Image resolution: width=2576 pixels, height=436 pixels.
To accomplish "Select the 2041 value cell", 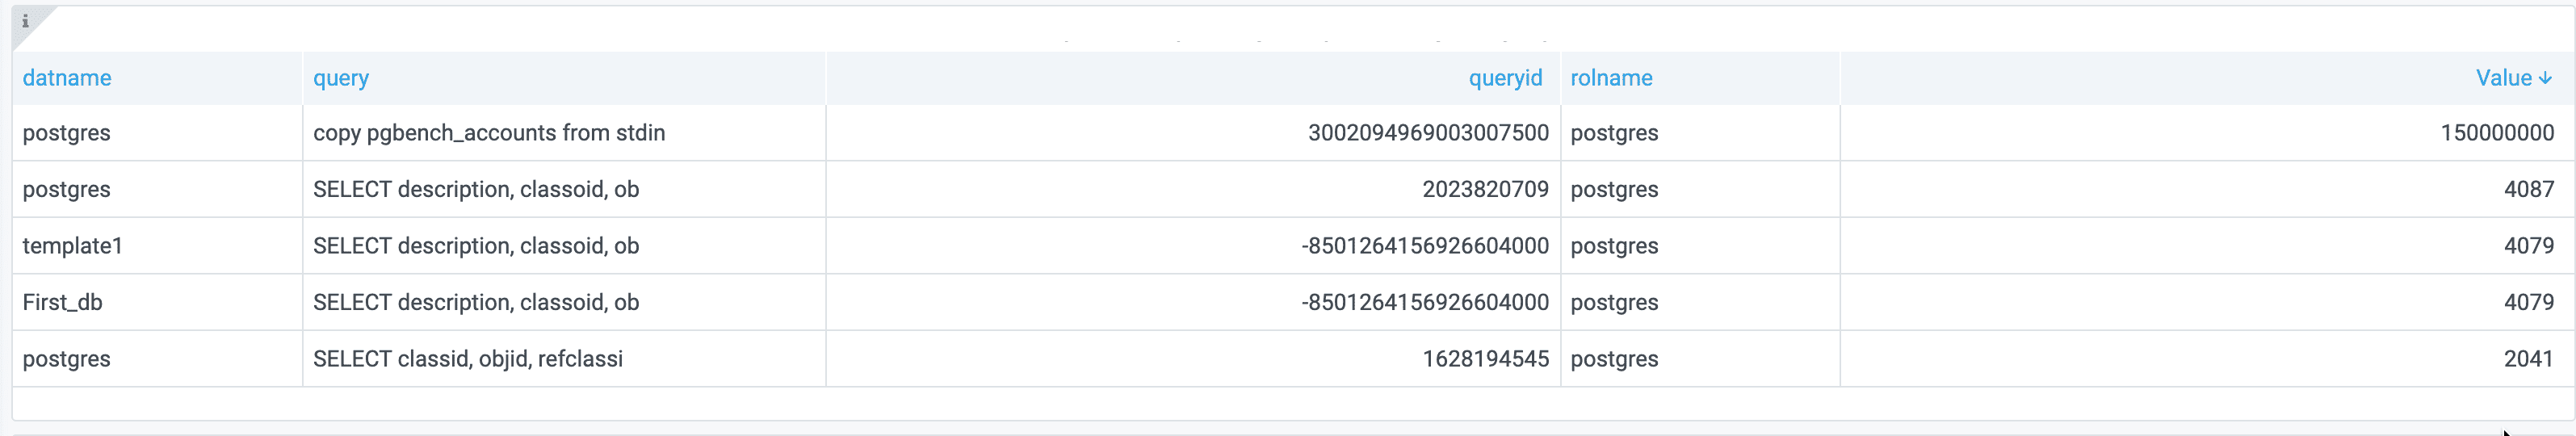I will [2528, 359].
